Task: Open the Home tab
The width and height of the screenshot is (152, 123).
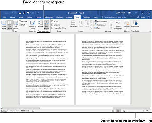Action: pyautogui.click(x=13, y=17)
